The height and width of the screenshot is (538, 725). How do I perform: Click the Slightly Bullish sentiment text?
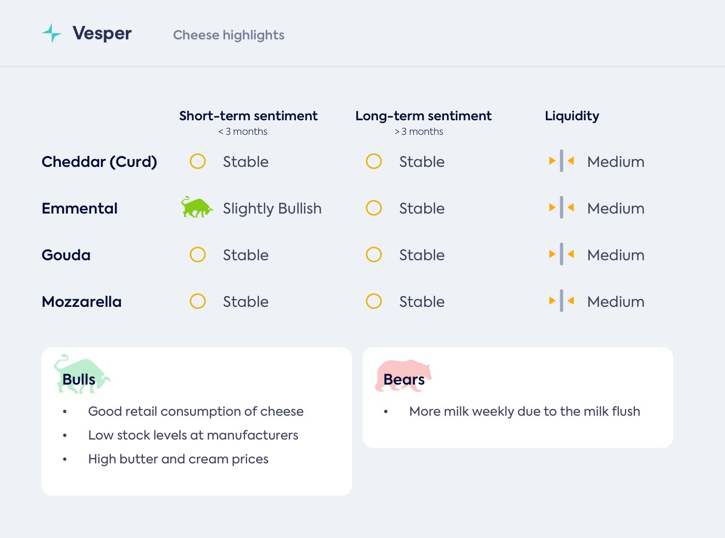272,208
